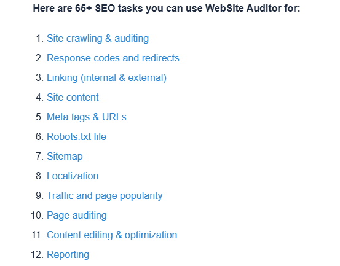Open Content editing & optimization link

point(112,235)
